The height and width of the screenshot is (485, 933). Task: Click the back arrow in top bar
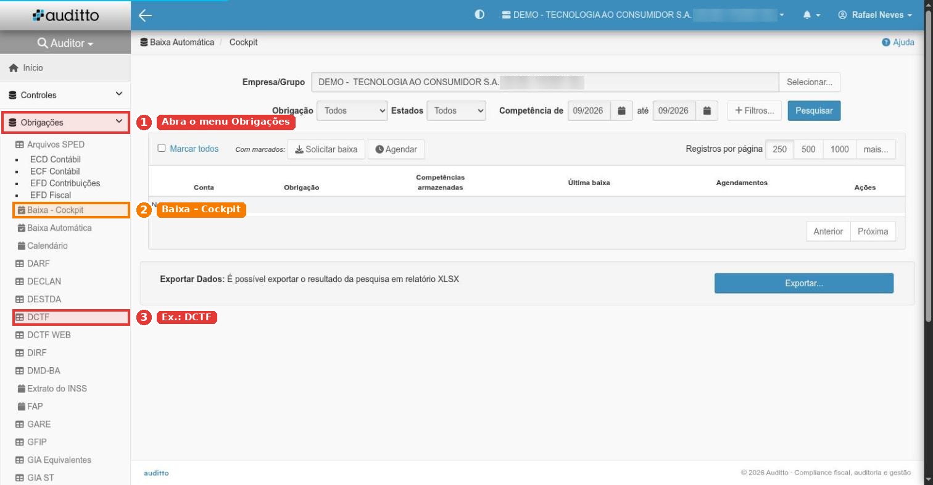(x=145, y=15)
